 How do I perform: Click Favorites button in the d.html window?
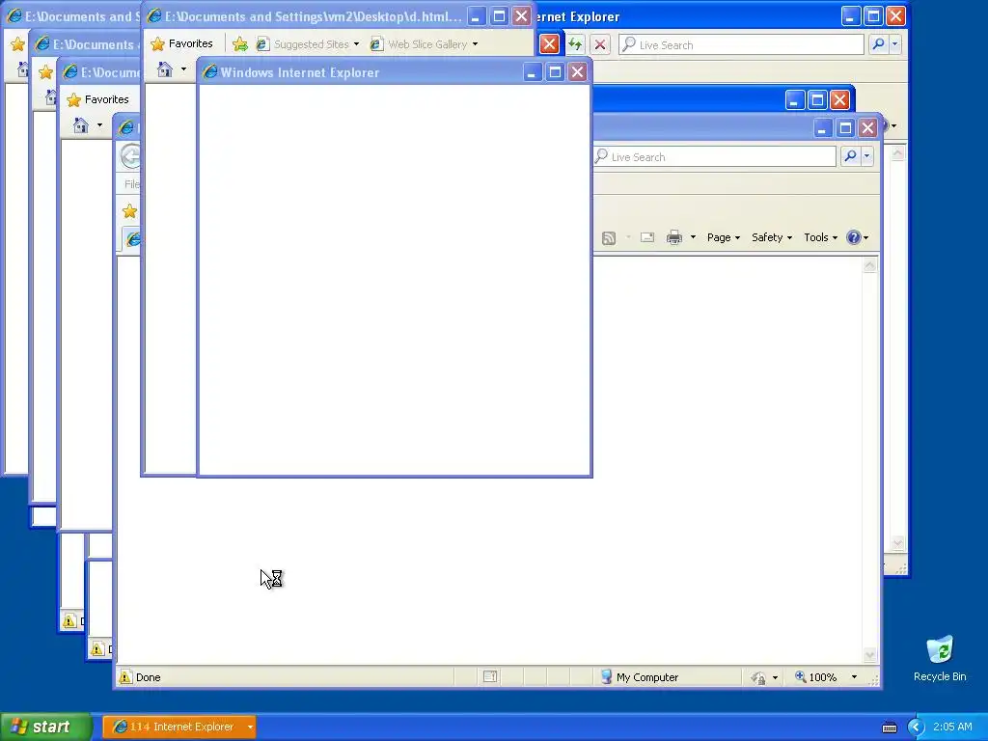(x=182, y=43)
